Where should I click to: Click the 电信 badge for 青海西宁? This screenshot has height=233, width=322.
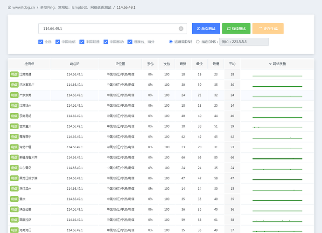[14, 137]
